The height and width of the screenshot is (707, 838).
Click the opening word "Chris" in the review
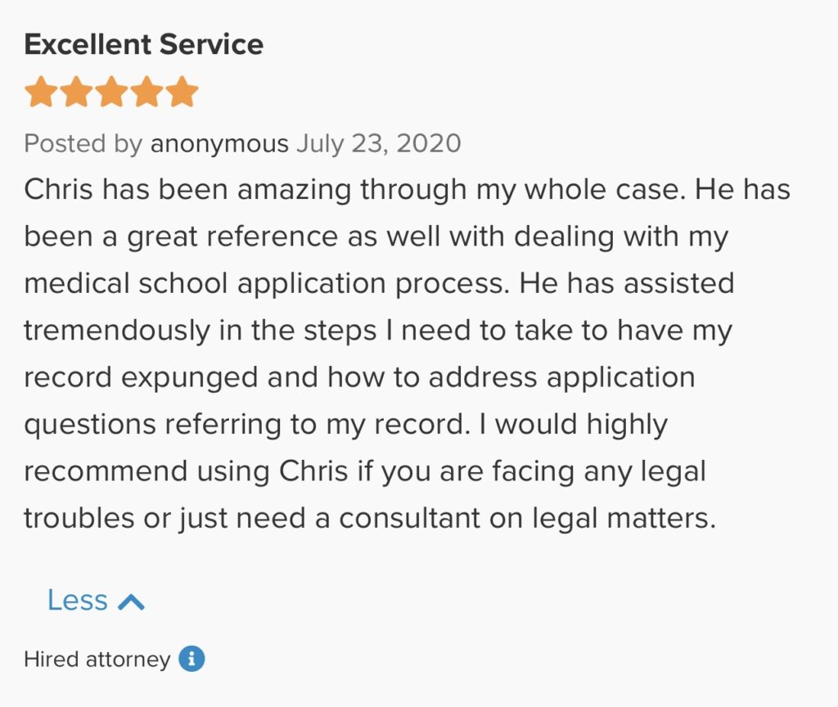tap(57, 190)
